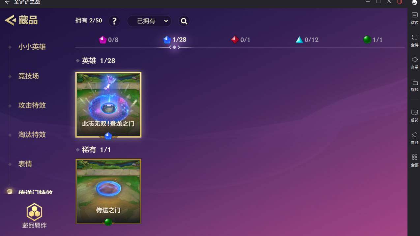This screenshot has width=420, height=236.
Task: Expand the 已拥有 filter dropdown
Action: tap(149, 21)
